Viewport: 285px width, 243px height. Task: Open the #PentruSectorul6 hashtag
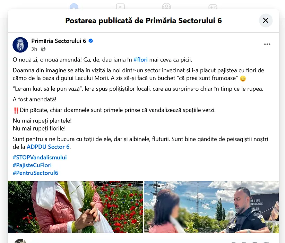point(35,173)
